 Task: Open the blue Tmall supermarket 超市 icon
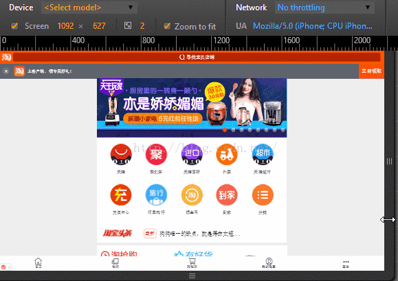click(263, 154)
